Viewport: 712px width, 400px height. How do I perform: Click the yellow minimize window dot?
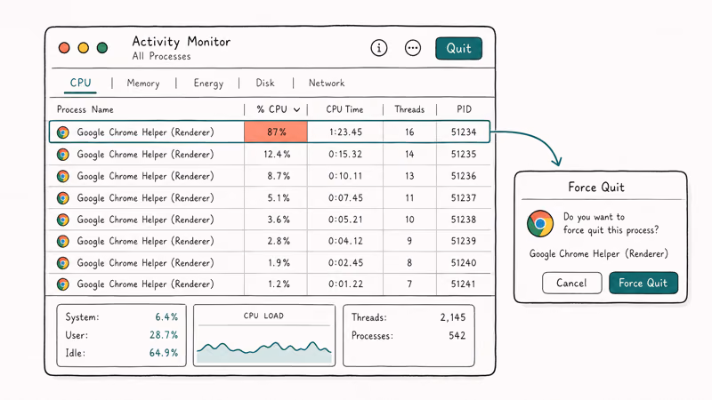coord(83,48)
